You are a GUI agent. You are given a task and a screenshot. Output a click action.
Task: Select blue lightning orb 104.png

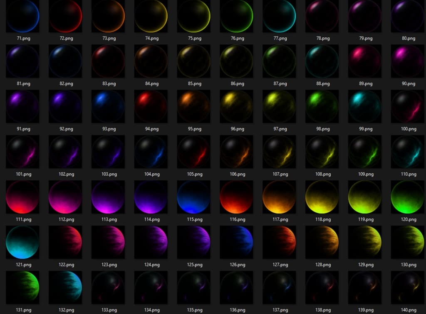pyautogui.click(x=151, y=152)
